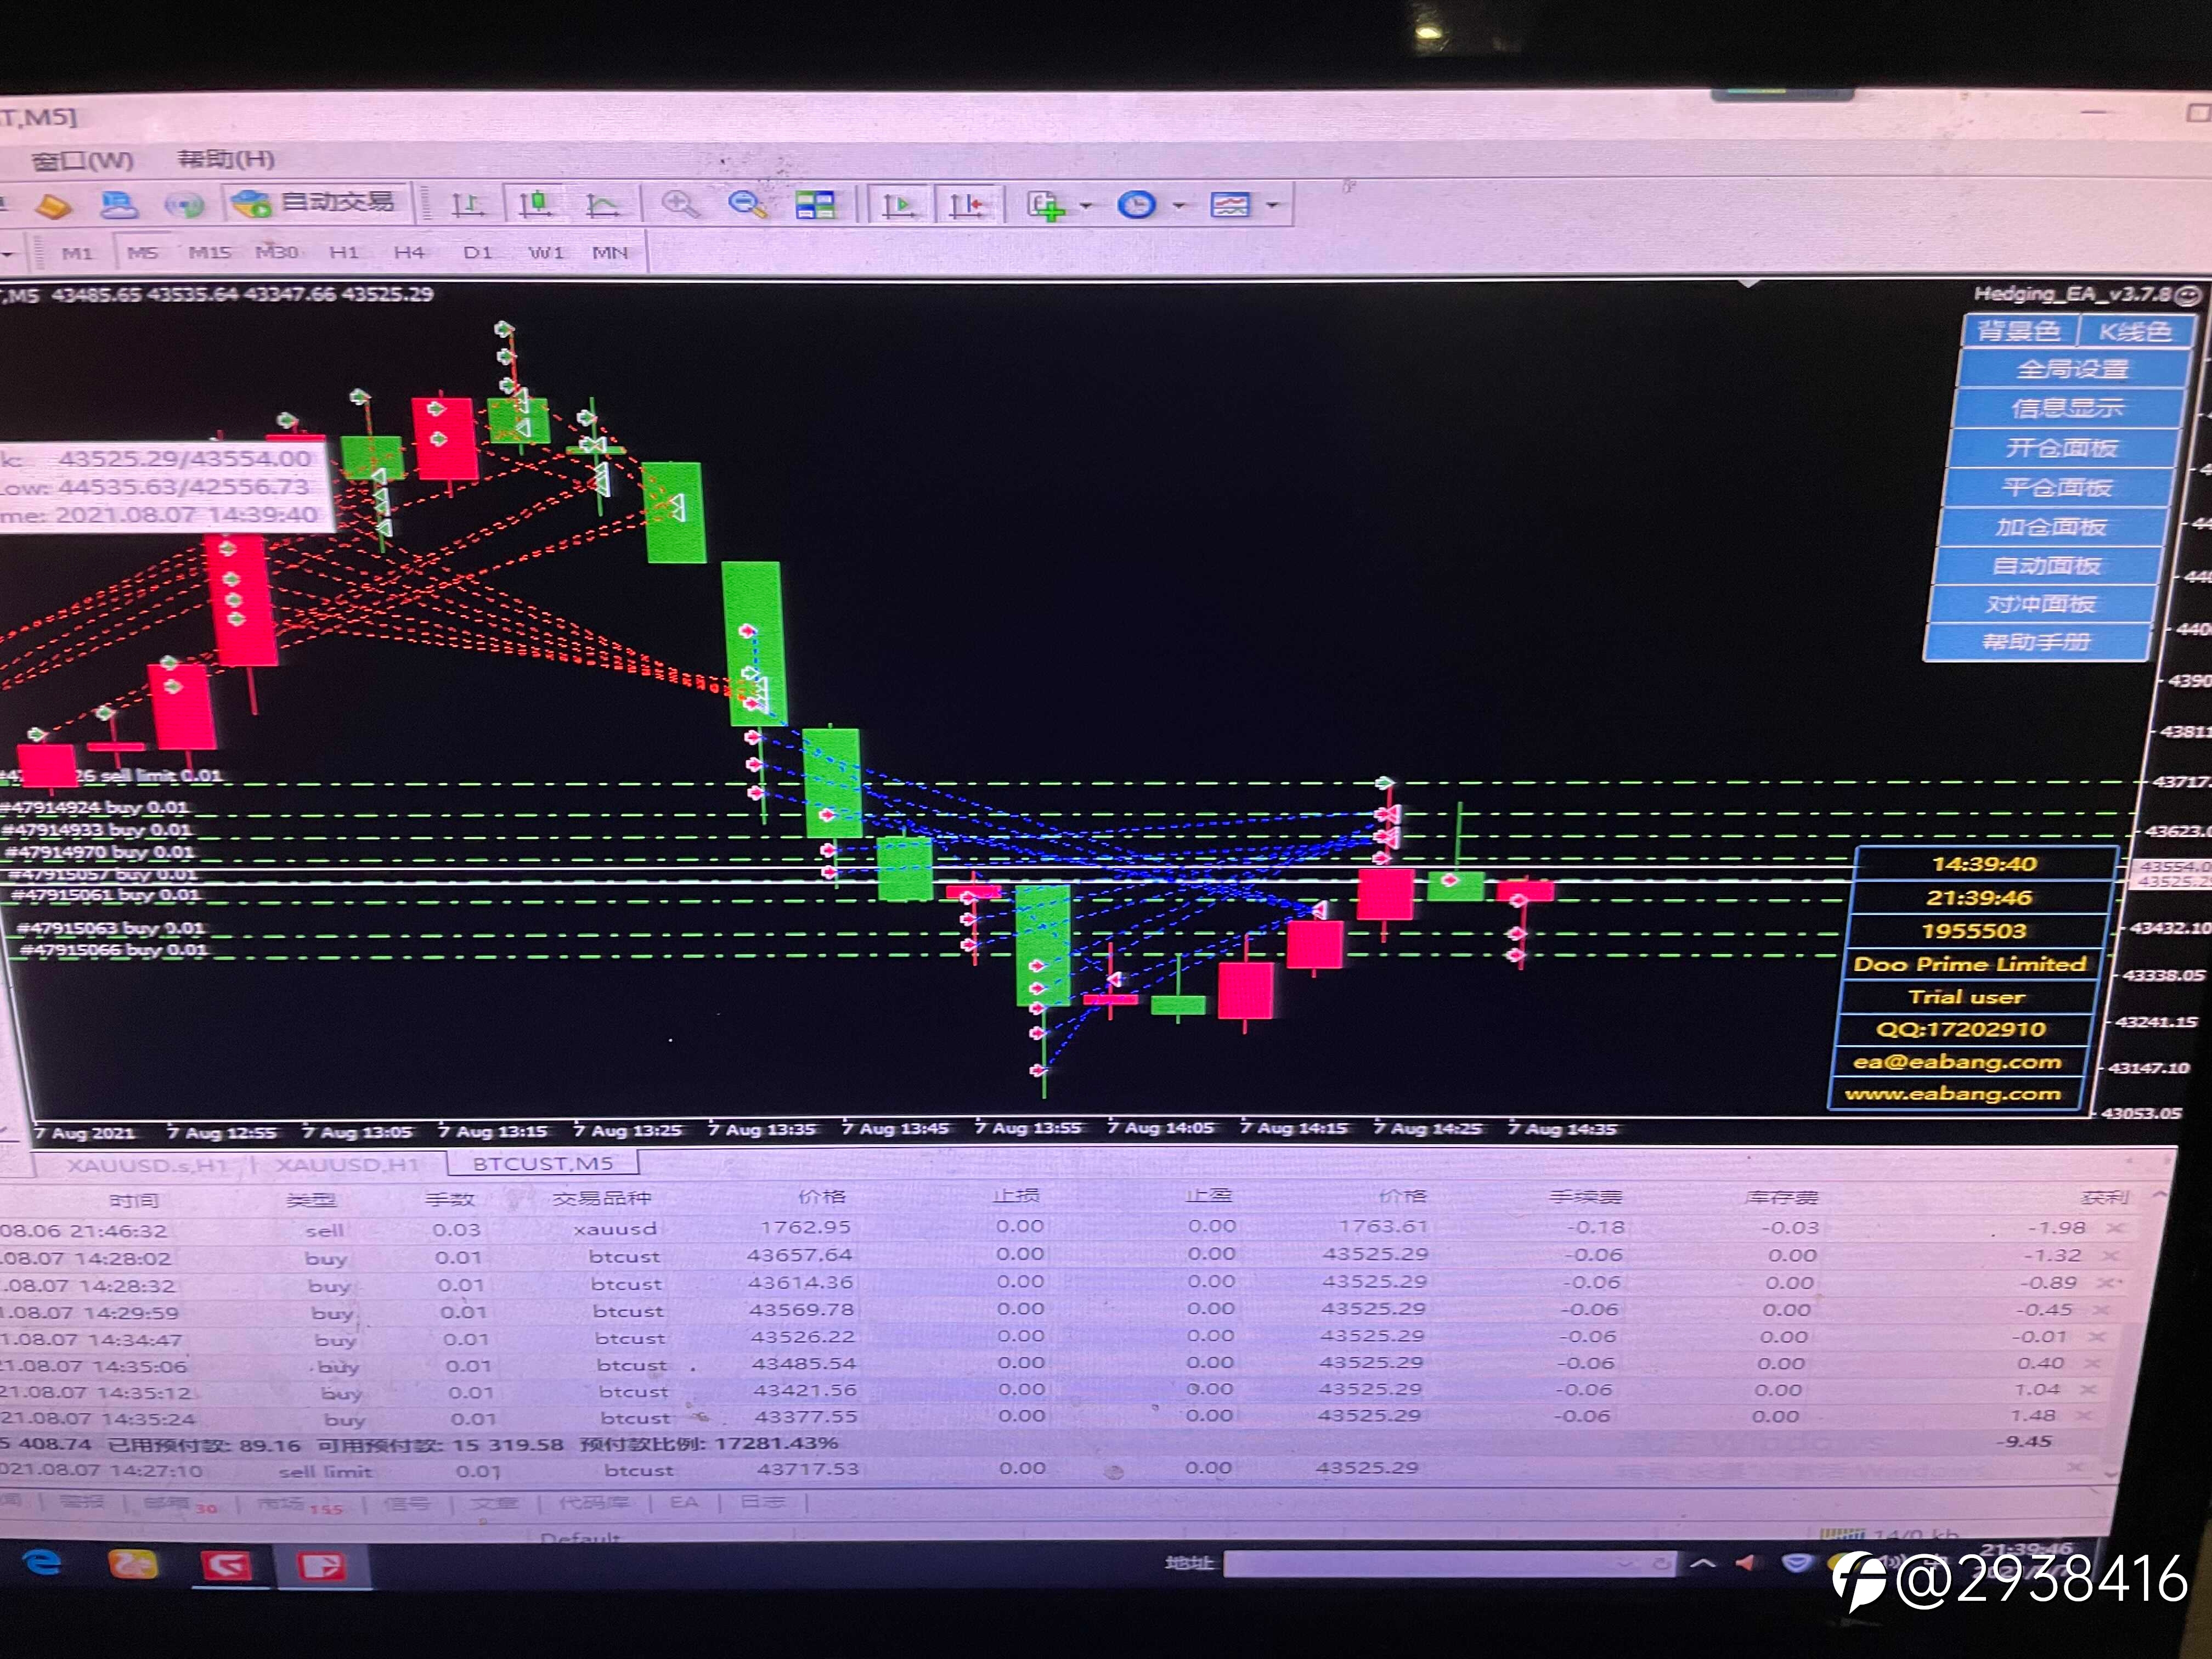
Task: Switch chart to line chart style
Action: (x=603, y=205)
